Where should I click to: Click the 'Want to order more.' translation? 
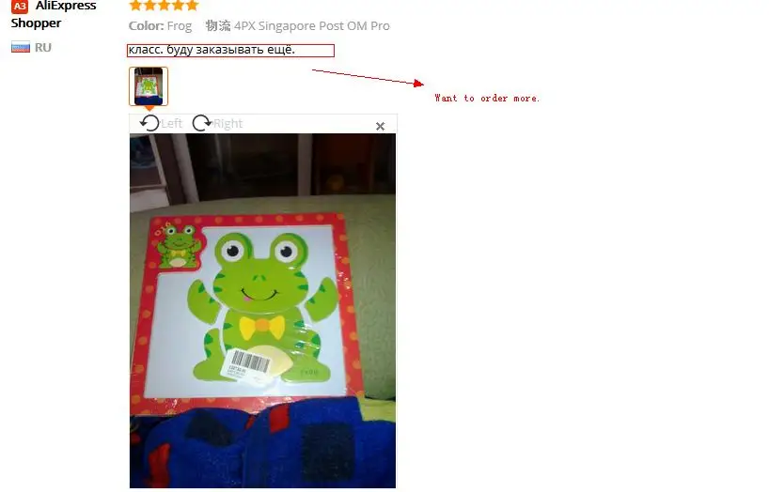pos(487,98)
